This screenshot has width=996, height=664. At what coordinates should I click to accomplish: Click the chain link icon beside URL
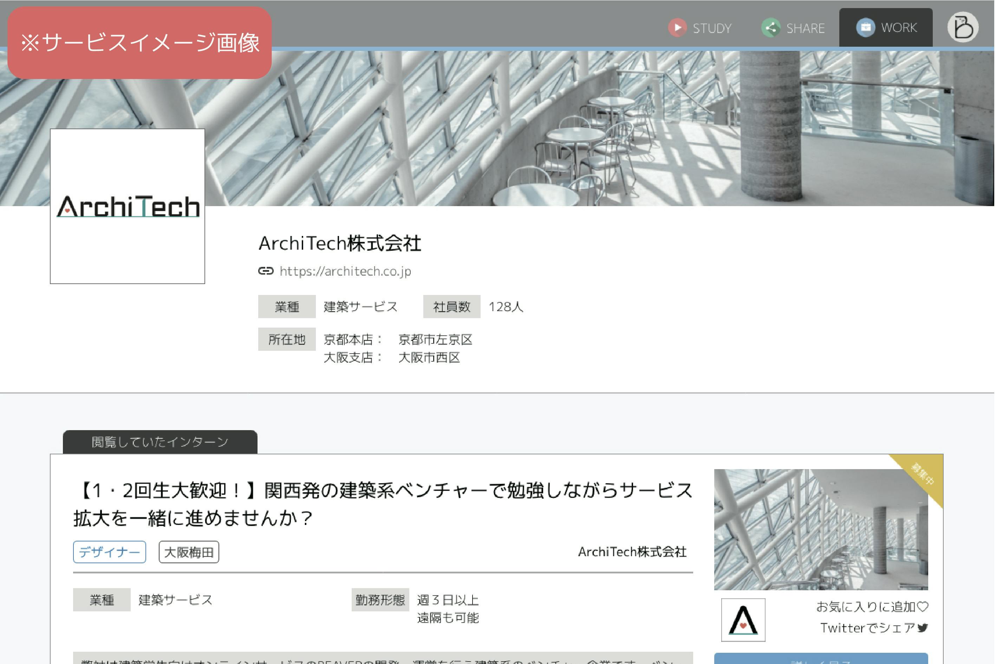pyautogui.click(x=266, y=271)
